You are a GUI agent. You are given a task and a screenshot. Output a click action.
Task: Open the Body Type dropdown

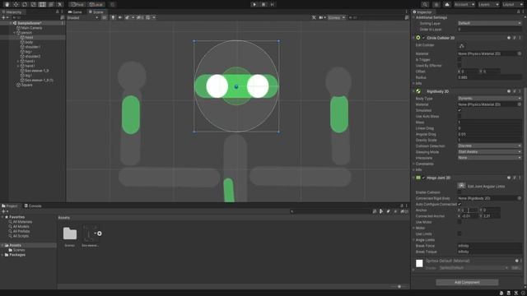(489, 99)
